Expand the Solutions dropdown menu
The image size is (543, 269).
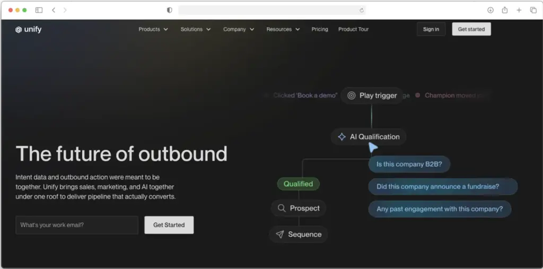pyautogui.click(x=196, y=29)
